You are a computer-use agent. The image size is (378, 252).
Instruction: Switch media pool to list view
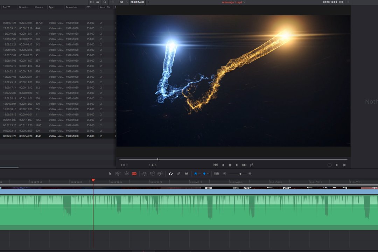click(x=97, y=2)
